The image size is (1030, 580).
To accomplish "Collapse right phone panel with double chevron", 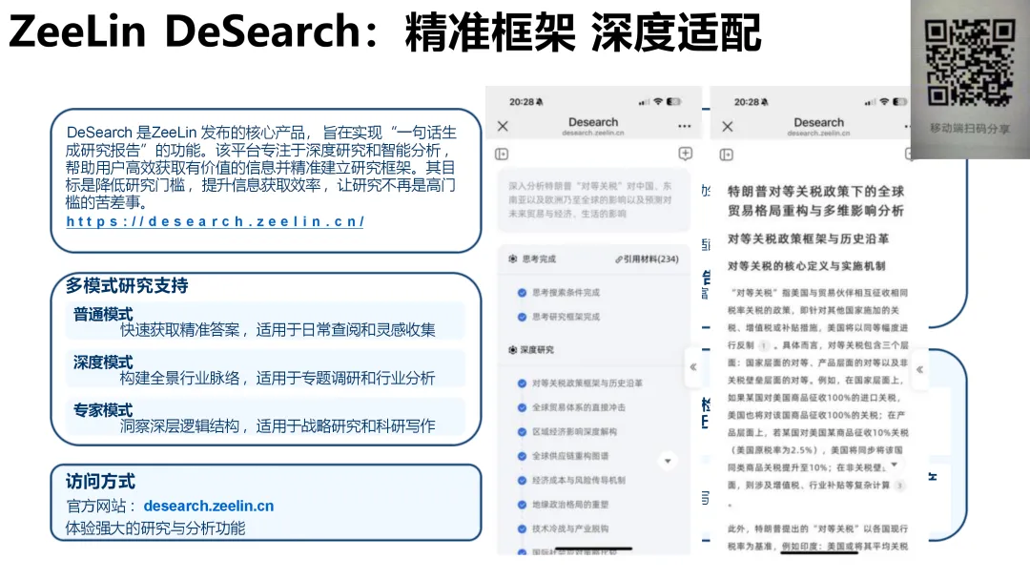I will click(919, 369).
